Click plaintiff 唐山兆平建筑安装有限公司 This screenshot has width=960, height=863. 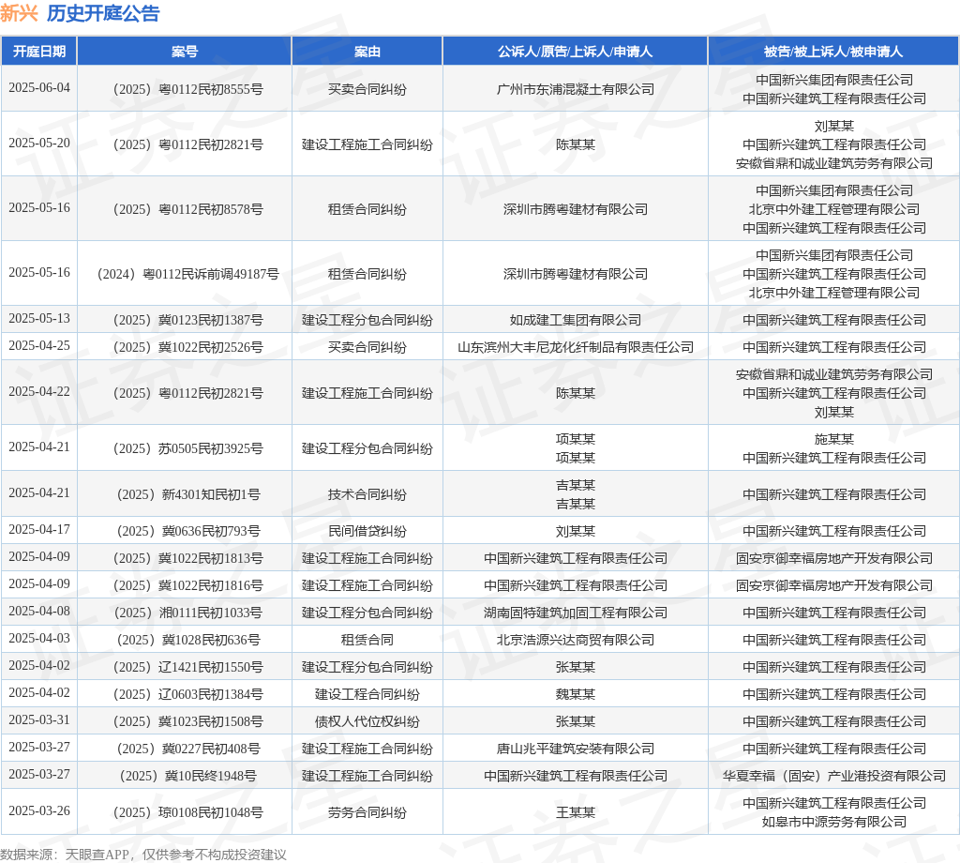(575, 749)
